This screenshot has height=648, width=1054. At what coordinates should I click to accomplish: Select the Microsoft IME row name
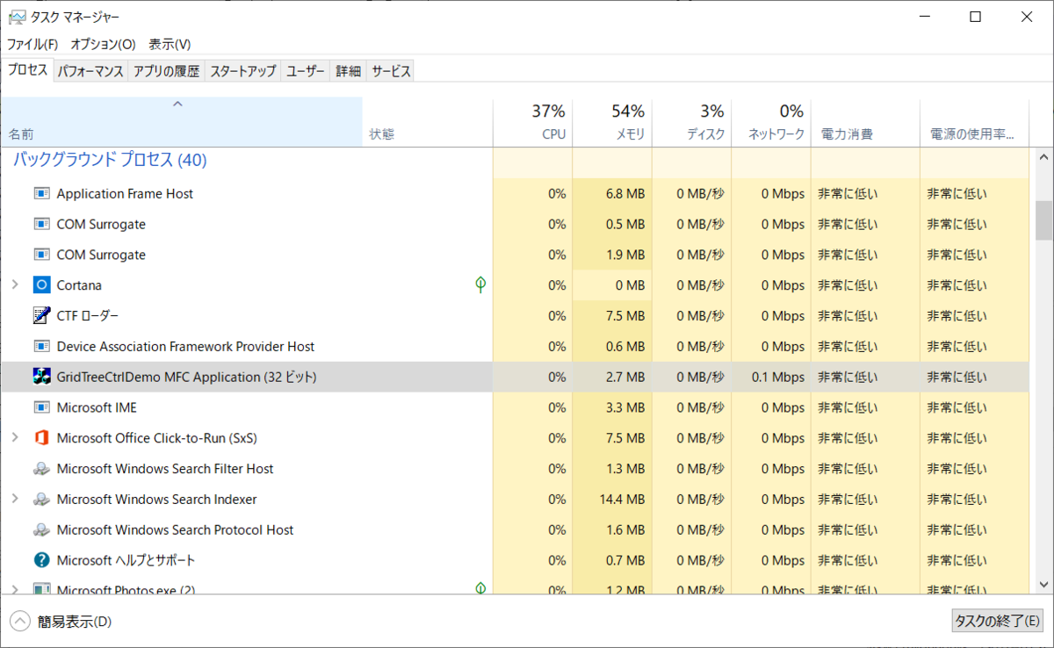tap(97, 407)
